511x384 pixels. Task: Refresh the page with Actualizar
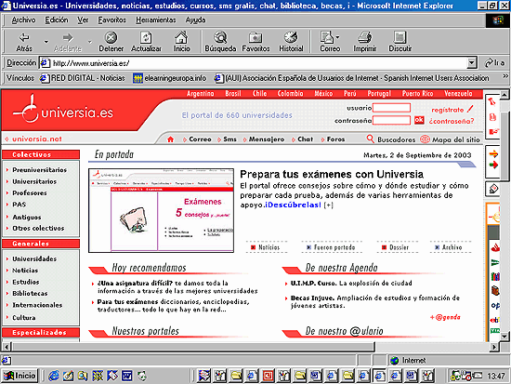tap(146, 42)
